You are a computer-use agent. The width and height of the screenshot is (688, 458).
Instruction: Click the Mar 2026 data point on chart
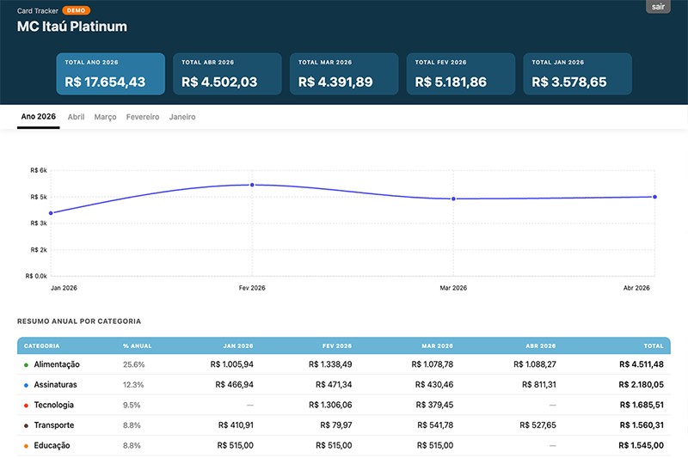454,199
